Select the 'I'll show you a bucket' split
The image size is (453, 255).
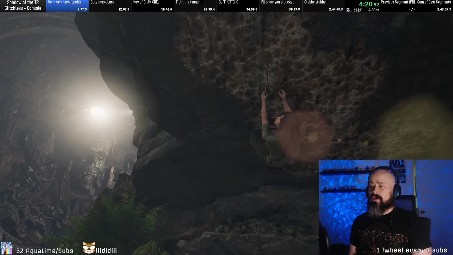[x=281, y=6]
